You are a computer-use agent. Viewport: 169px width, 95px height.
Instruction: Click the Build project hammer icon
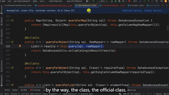pos(93,1)
